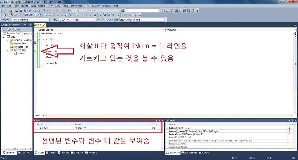
Task: Click the Breakpoints toolbar window icon
Action: coord(135,15)
